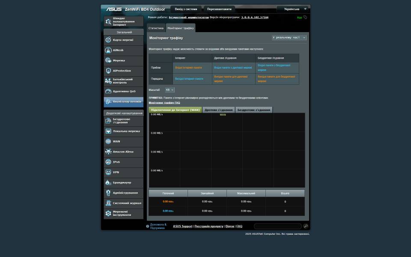Select the AiProtection shield icon
Viewport: 411px width, 257px height.
(108, 71)
